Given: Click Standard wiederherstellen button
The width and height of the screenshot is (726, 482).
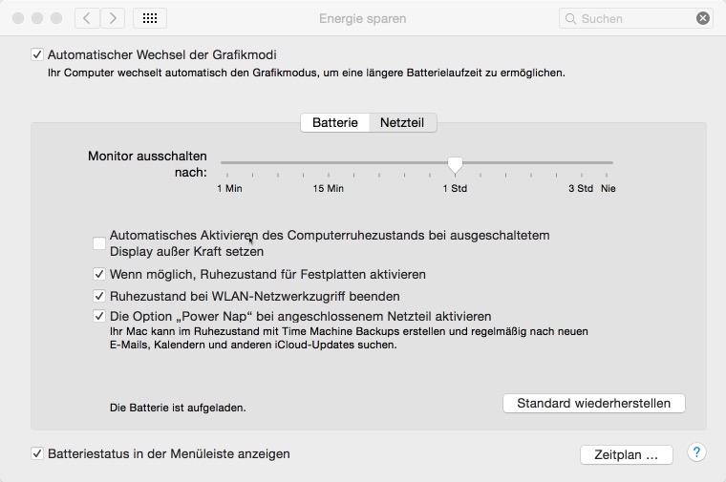Looking at the screenshot, I should (593, 403).
